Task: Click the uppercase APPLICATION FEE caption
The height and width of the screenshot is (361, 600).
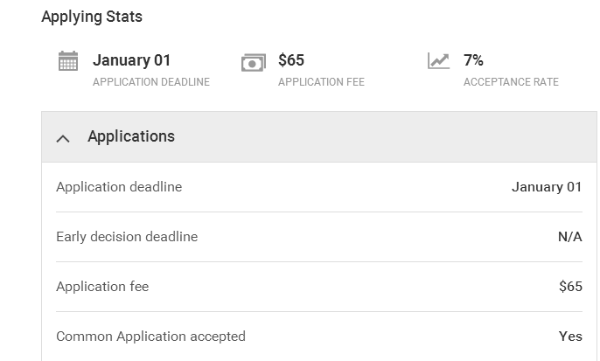Action: pos(321,82)
